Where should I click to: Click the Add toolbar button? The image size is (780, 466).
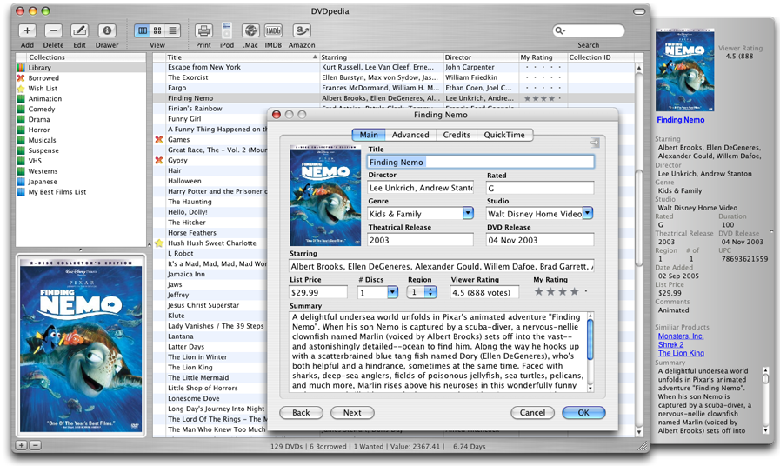click(27, 30)
